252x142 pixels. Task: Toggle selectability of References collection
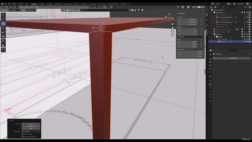[x=245, y=12]
